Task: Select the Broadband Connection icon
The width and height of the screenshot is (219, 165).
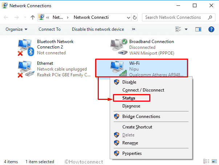Action: pos(119,47)
